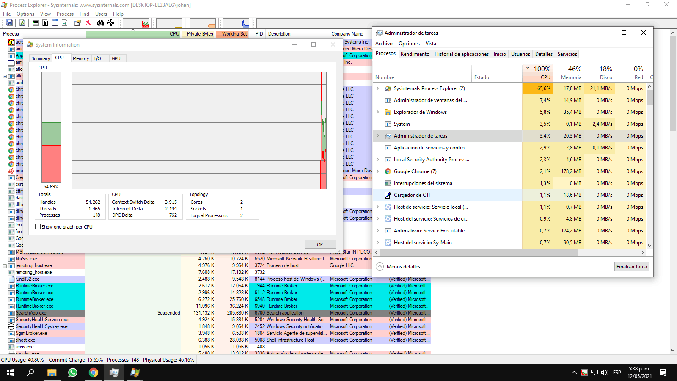The image size is (677, 381).
Task: Click Menos detalles in Task Manager
Action: click(398, 267)
